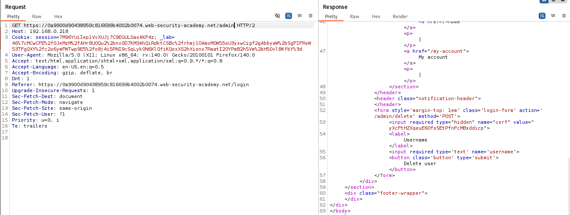Image resolution: width=570 pixels, height=215 pixels.
Task: Toggle the Request panel's blue word-wrap icon
Action: click(289, 16)
